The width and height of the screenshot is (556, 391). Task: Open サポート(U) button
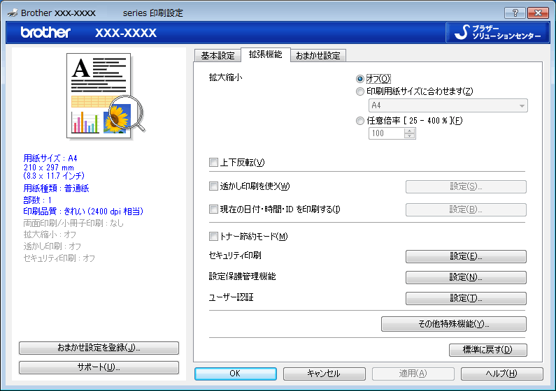(x=99, y=367)
